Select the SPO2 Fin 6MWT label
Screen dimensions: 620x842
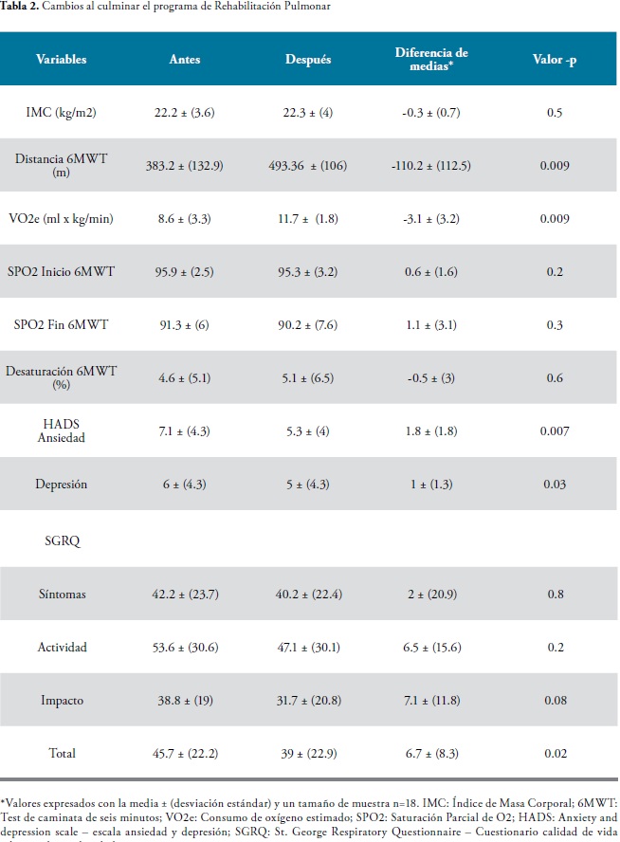62,325
